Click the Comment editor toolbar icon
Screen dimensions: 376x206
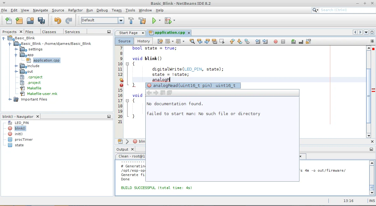(x=293, y=41)
